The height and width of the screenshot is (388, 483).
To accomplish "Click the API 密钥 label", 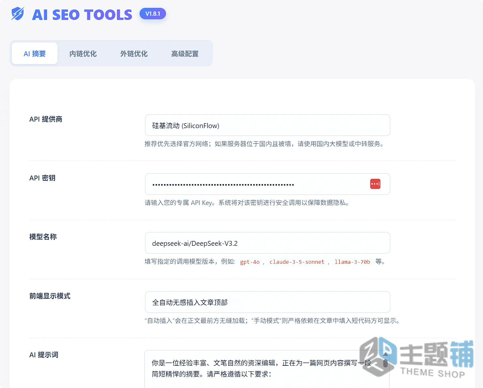I will (x=42, y=178).
